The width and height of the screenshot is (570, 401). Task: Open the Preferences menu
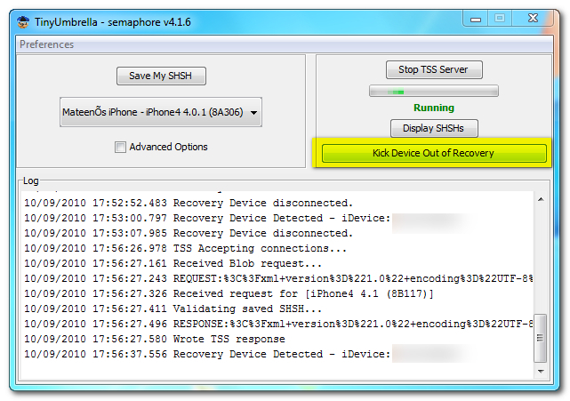click(46, 44)
